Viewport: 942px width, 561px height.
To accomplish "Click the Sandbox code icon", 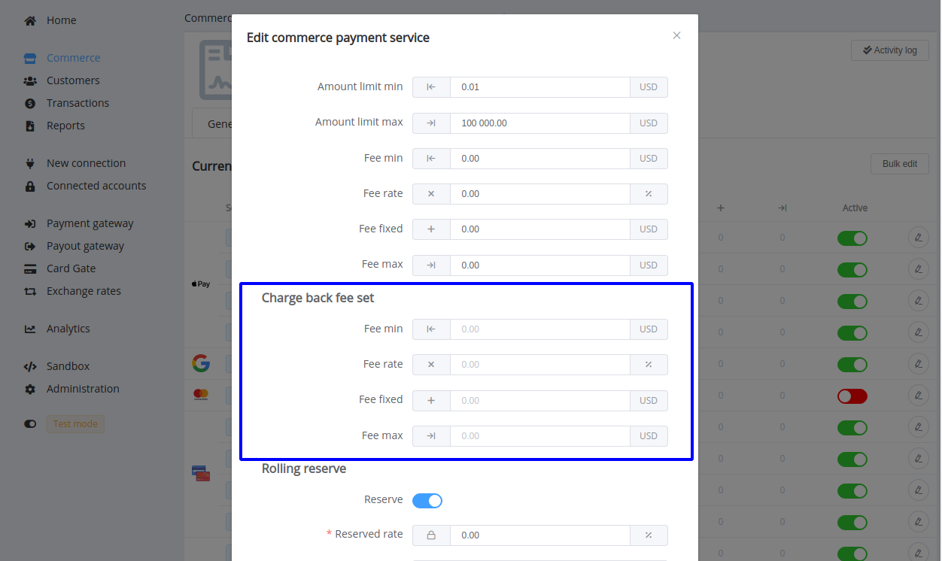I will (x=30, y=366).
